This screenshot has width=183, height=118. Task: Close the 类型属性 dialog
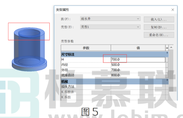pyautogui.click(x=173, y=10)
